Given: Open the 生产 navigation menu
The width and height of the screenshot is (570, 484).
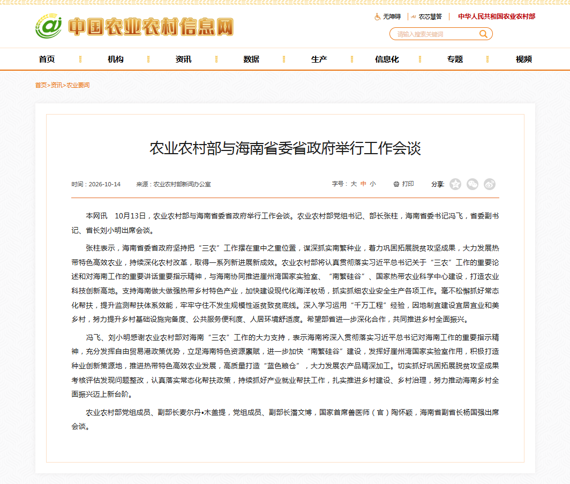Looking at the screenshot, I should pyautogui.click(x=319, y=59).
